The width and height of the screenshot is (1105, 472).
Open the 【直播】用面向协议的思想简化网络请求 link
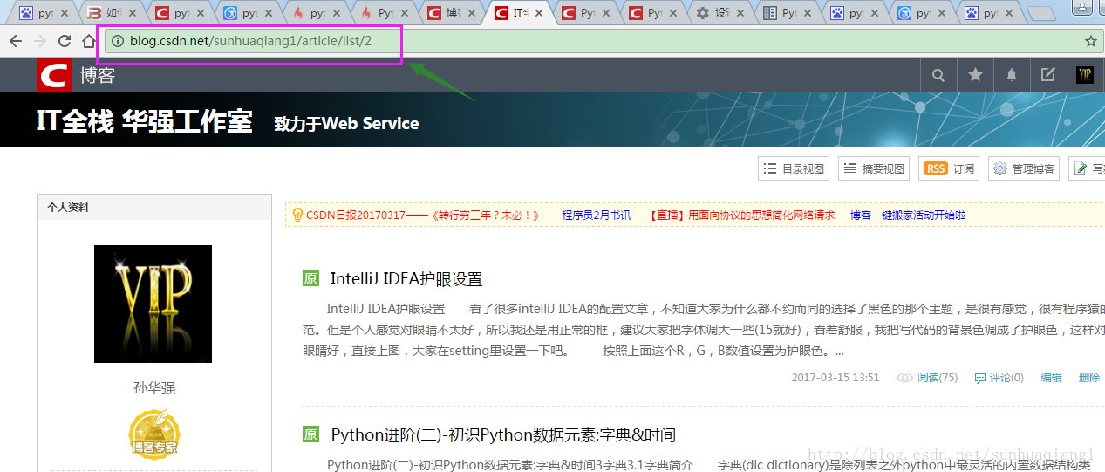pos(742,215)
